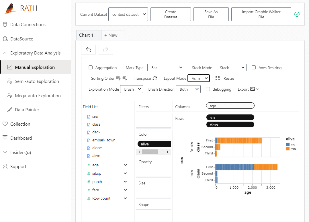Click the blue 'no' legend swatch

pyautogui.click(x=288, y=144)
